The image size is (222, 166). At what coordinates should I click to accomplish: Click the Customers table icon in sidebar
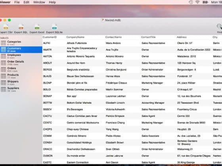(4, 49)
